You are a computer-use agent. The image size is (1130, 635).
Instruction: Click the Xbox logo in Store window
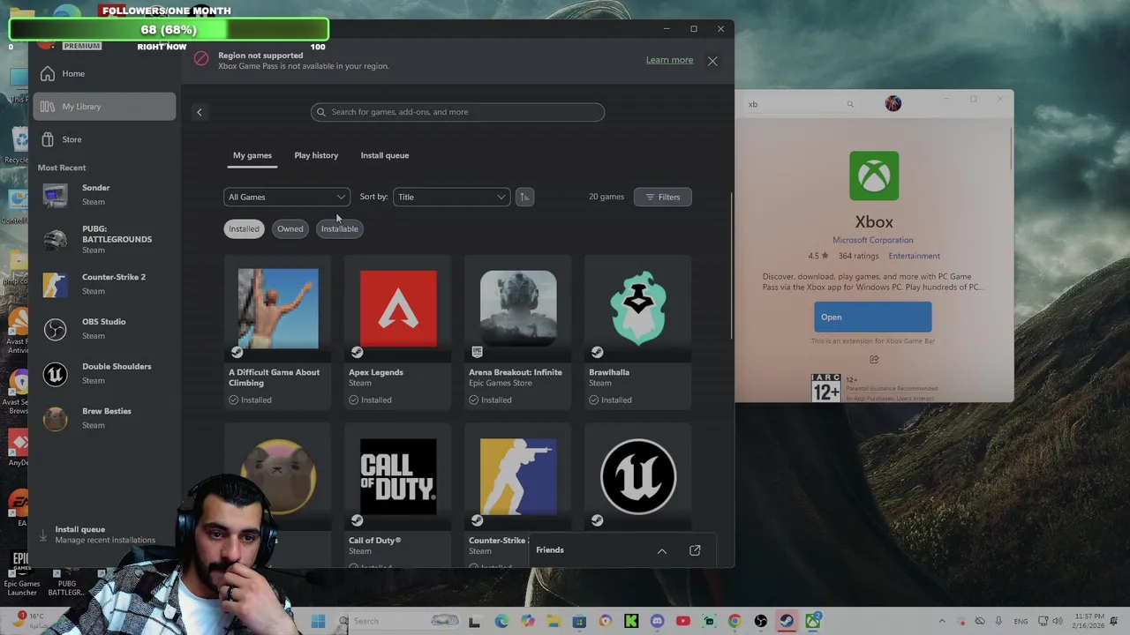pos(874,176)
